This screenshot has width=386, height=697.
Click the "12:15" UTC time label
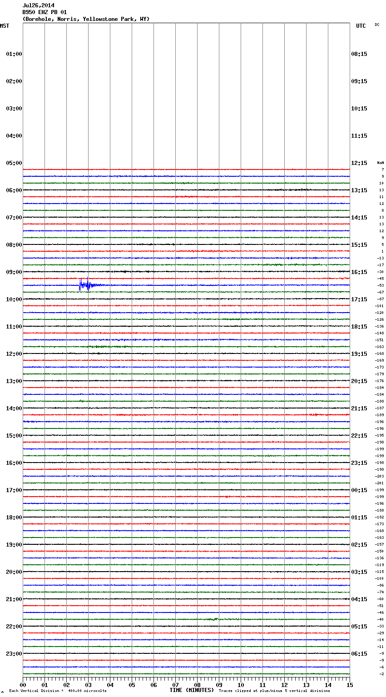(x=359, y=163)
